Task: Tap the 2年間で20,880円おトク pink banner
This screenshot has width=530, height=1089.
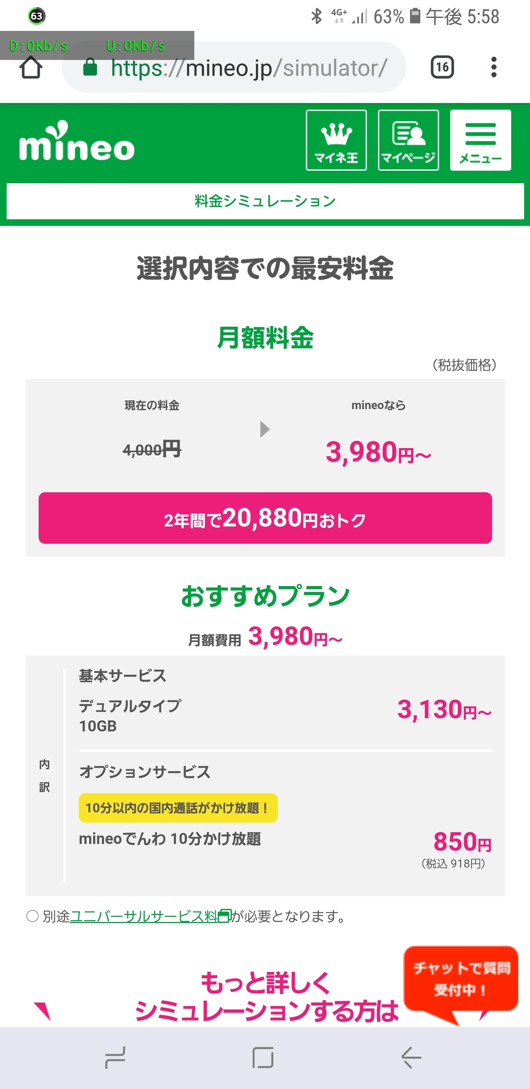Action: 265,518
